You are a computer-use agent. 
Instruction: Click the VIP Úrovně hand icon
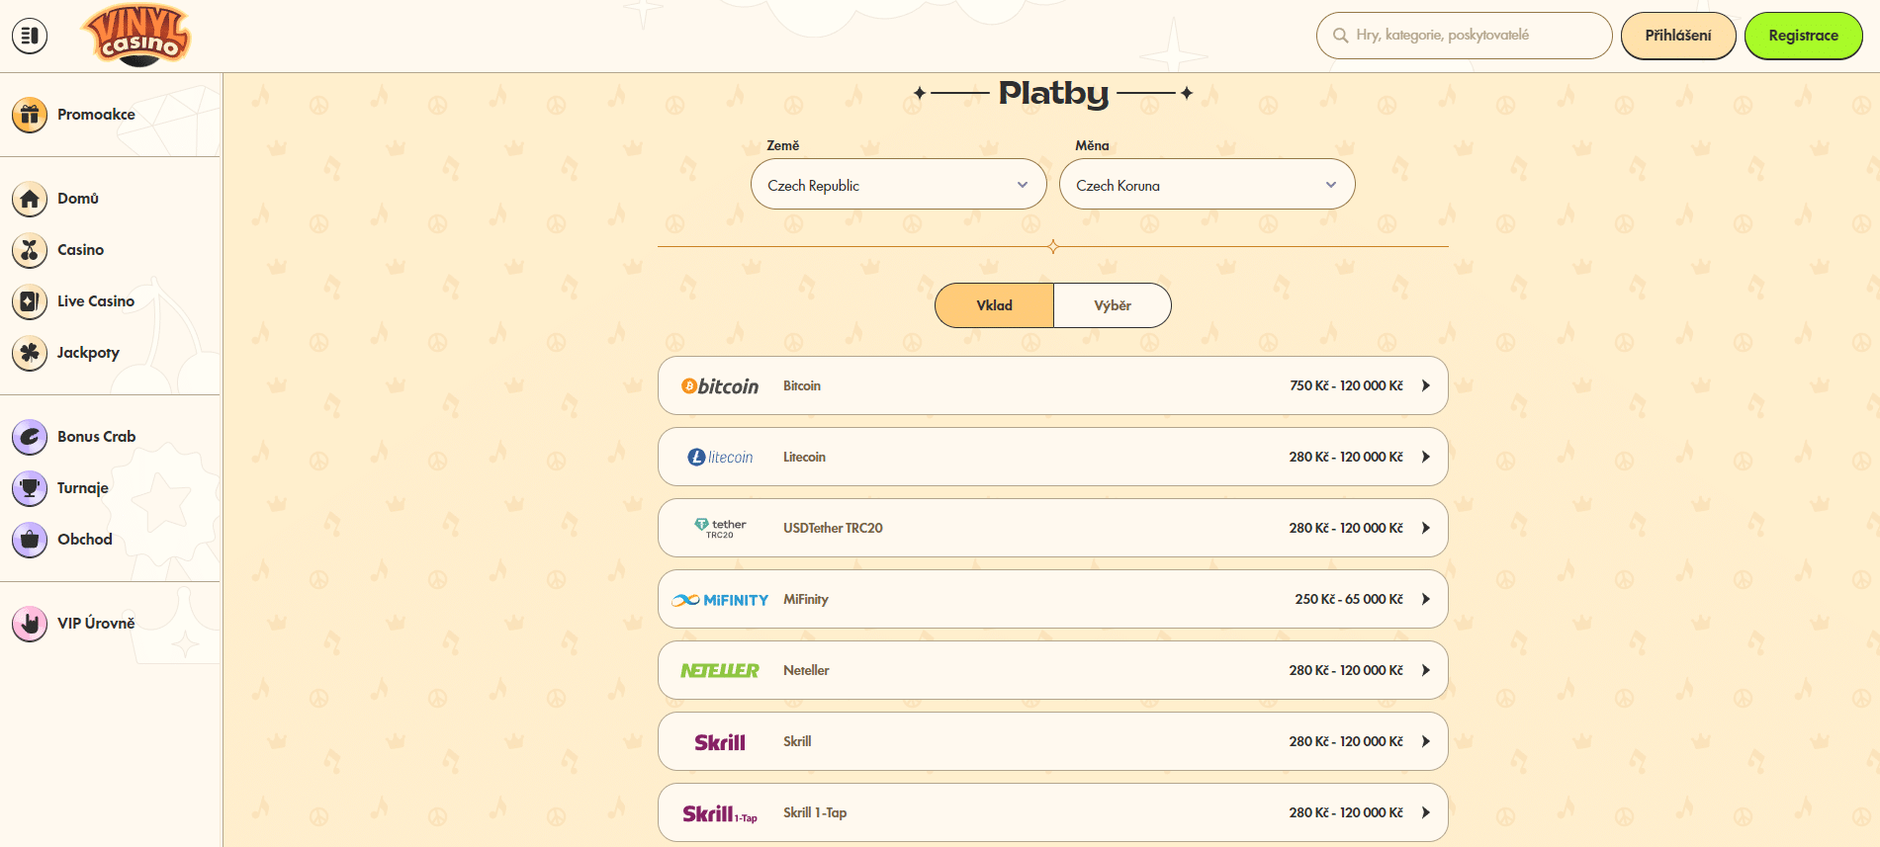pyautogui.click(x=30, y=624)
